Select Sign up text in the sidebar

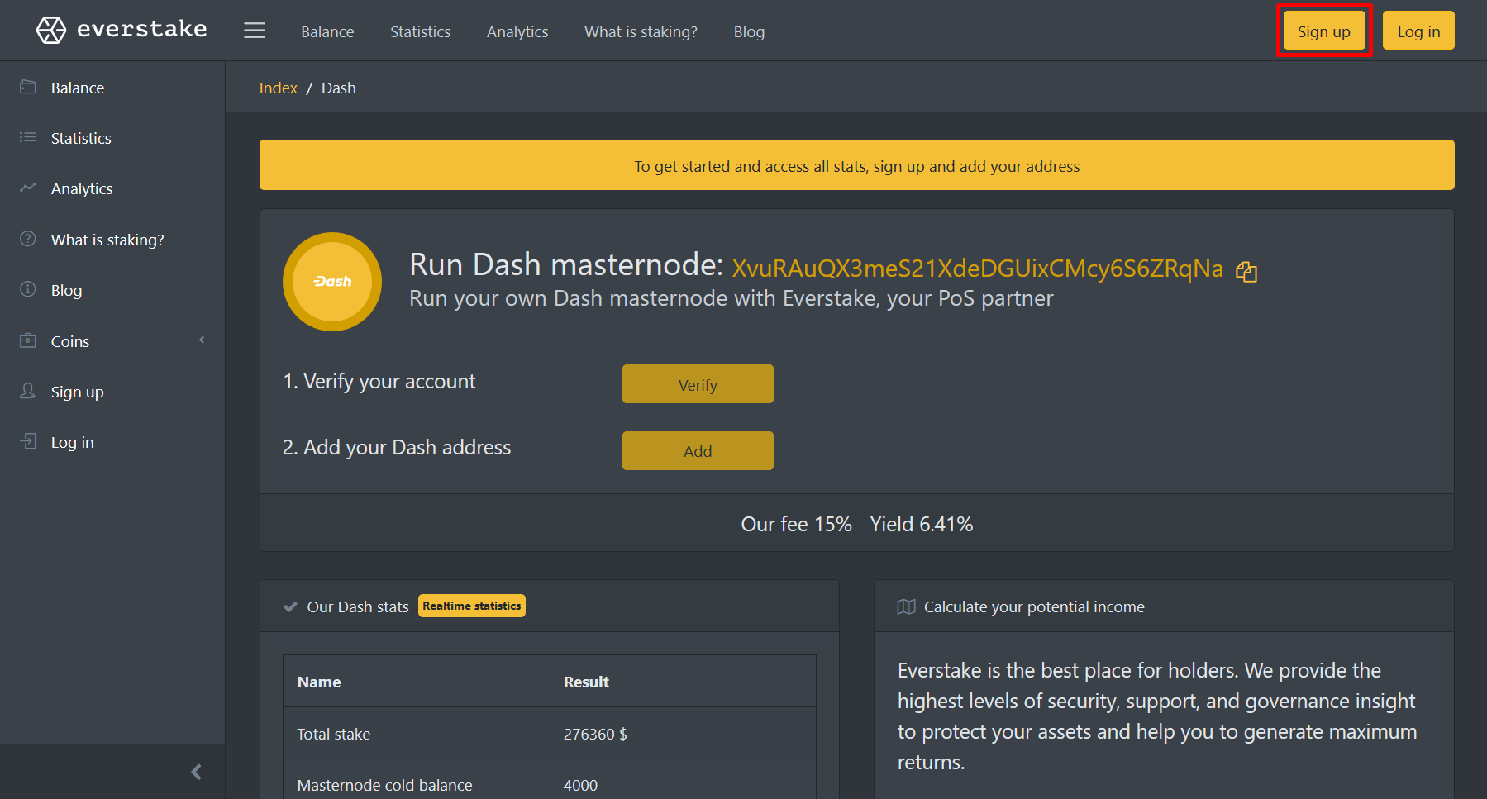pos(78,392)
